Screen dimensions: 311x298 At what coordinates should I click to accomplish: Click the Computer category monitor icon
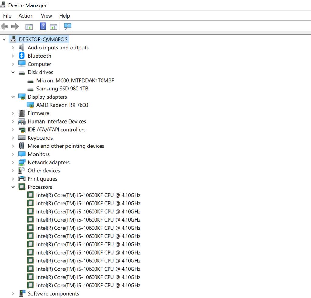(x=22, y=64)
